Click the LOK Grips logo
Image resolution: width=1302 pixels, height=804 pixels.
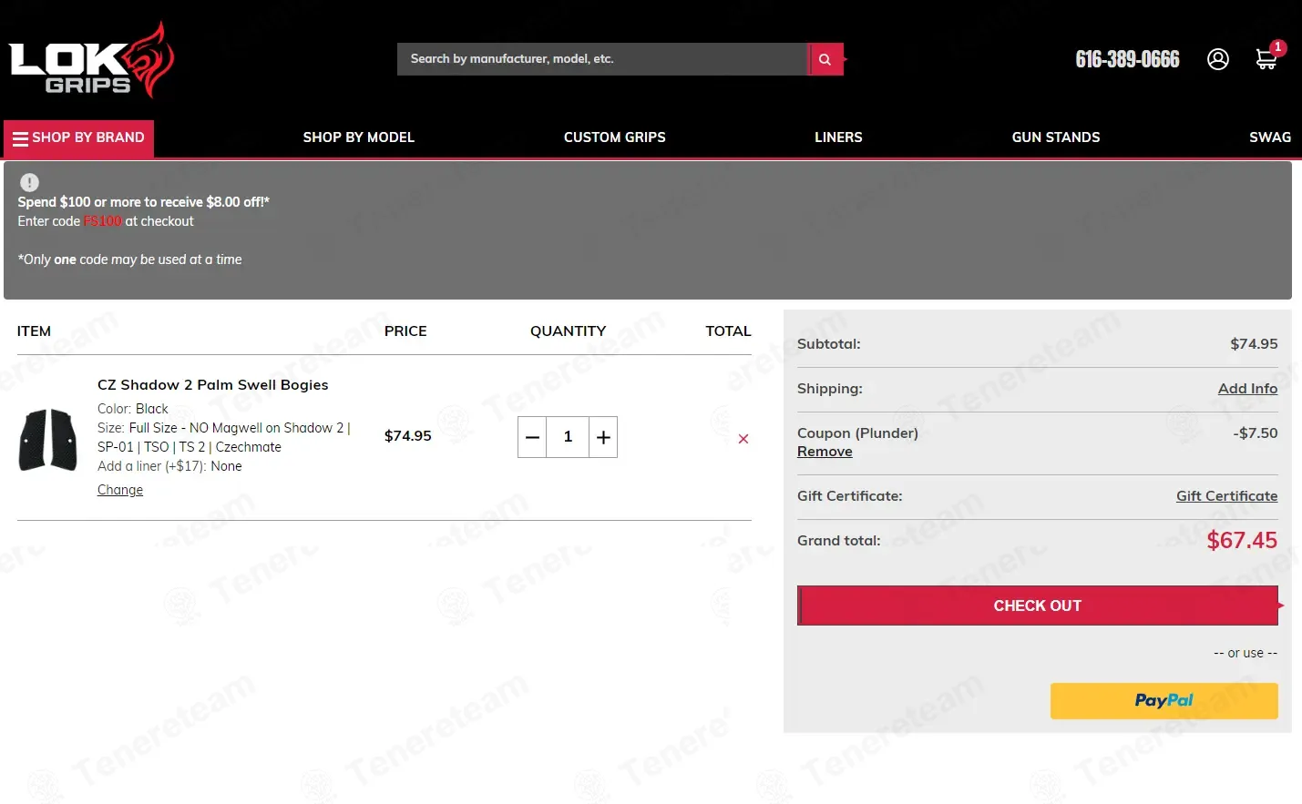click(x=91, y=59)
